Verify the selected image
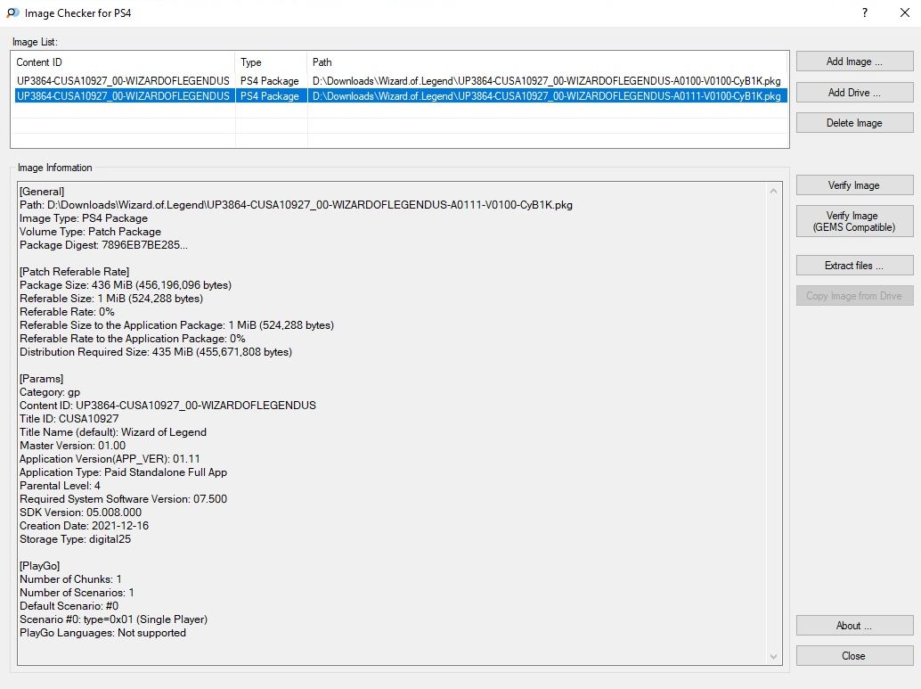Screen dimensions: 921x689 point(854,185)
